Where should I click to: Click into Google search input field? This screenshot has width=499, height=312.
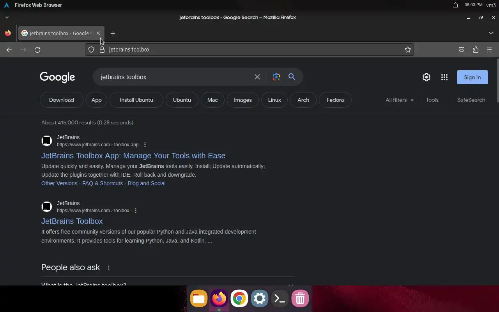pos(173,77)
